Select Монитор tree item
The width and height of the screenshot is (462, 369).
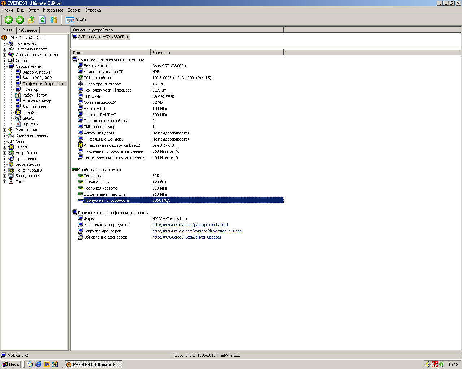tap(30, 89)
